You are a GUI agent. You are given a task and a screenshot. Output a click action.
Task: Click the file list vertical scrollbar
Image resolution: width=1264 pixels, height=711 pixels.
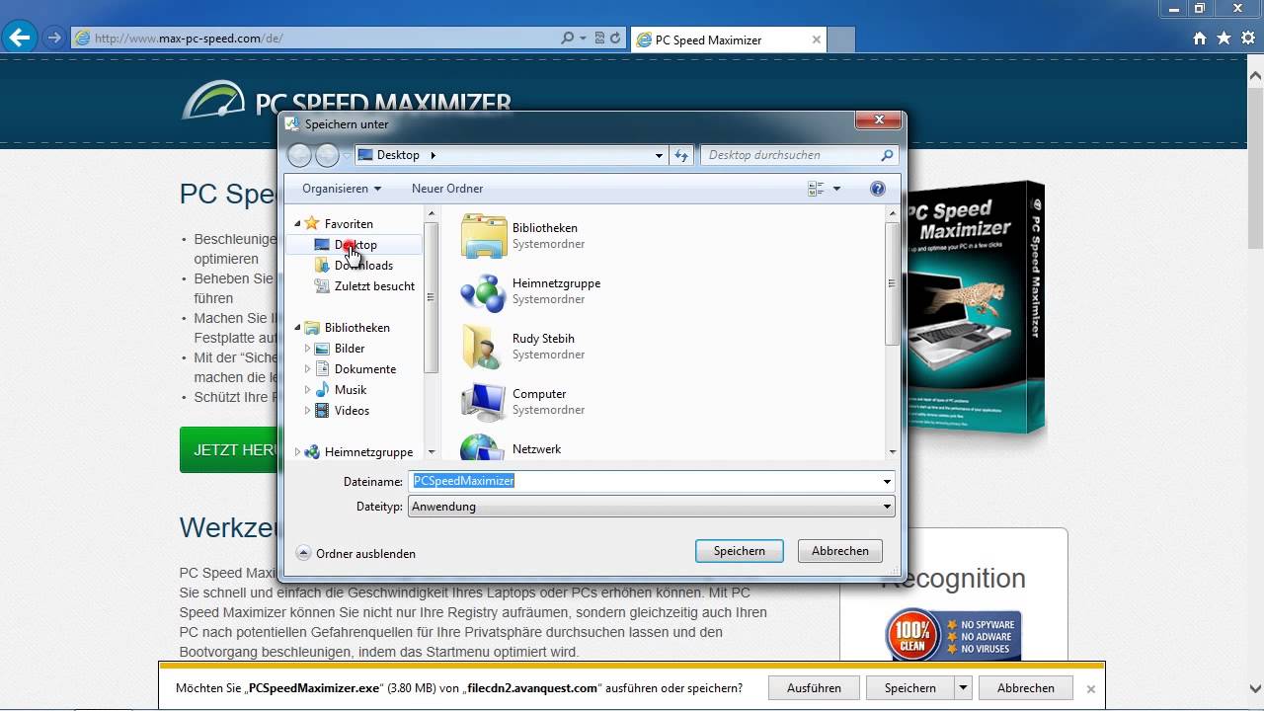[892, 283]
